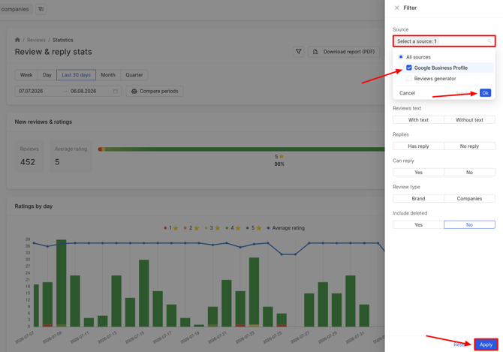503x352 pixels.
Task: Toggle the 4 star legend marker
Action: (x=233, y=228)
